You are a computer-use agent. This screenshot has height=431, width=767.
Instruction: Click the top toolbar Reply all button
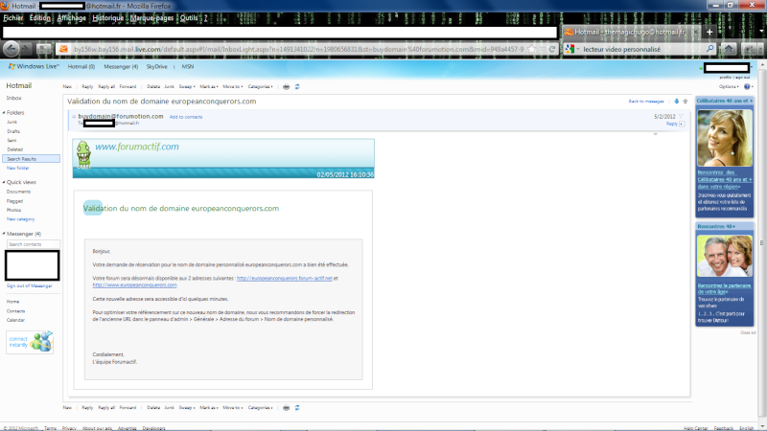click(x=106, y=86)
